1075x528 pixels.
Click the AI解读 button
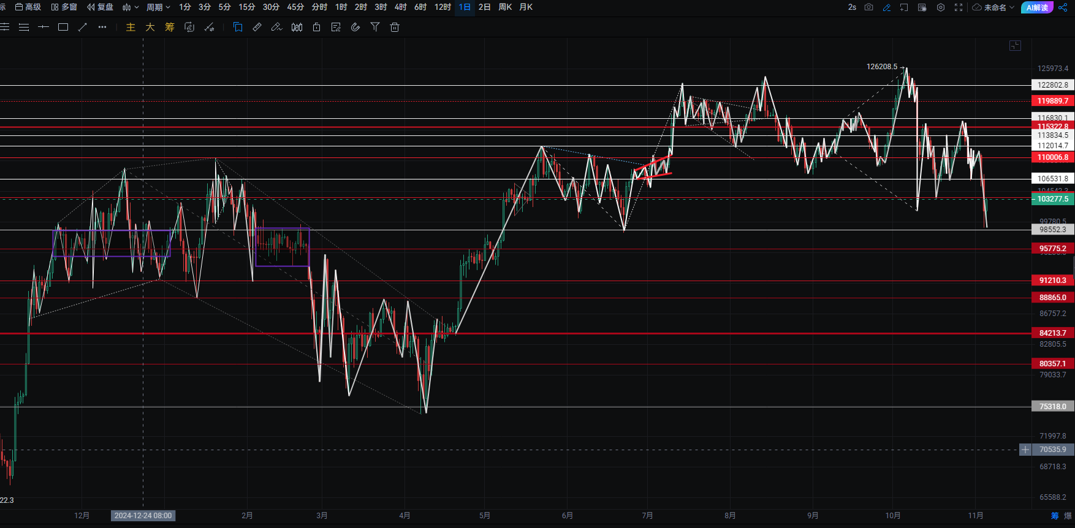coord(1037,7)
